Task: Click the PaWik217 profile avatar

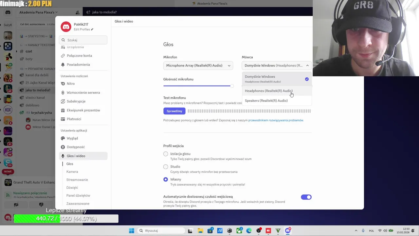Action: click(x=66, y=27)
